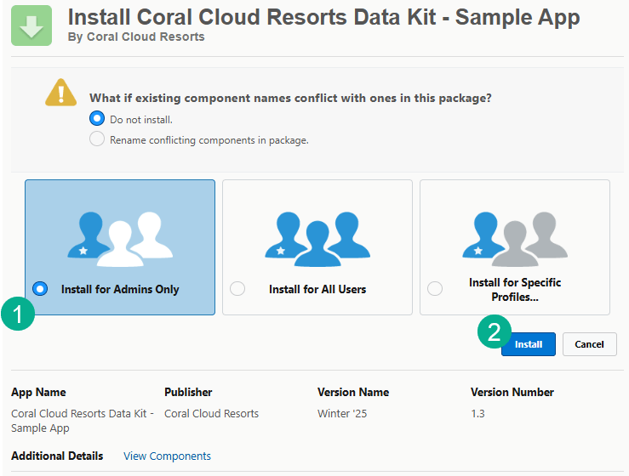629x476 pixels.
Task: Click the Admins Only people icon
Action: pyautogui.click(x=120, y=234)
